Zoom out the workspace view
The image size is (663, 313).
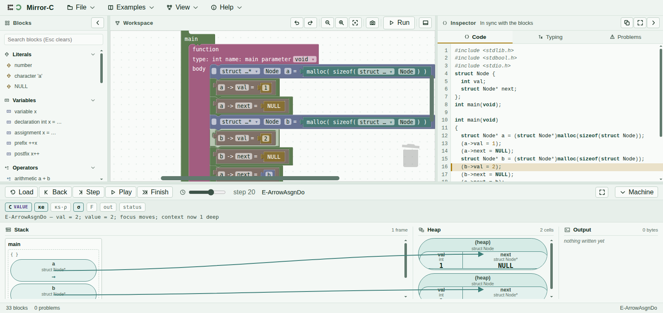point(328,23)
